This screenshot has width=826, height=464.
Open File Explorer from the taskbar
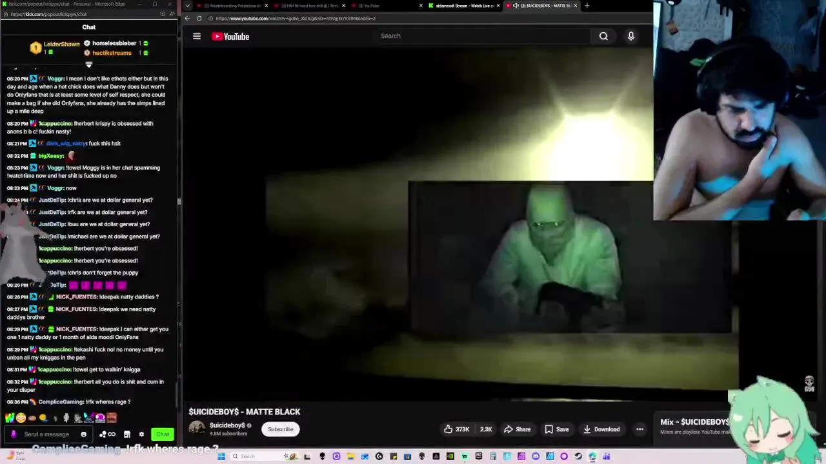click(x=350, y=456)
